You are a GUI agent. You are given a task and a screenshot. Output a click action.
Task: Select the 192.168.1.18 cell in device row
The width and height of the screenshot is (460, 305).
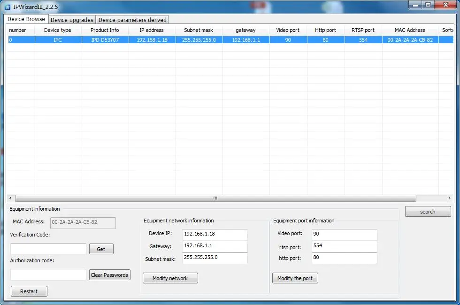(152, 39)
